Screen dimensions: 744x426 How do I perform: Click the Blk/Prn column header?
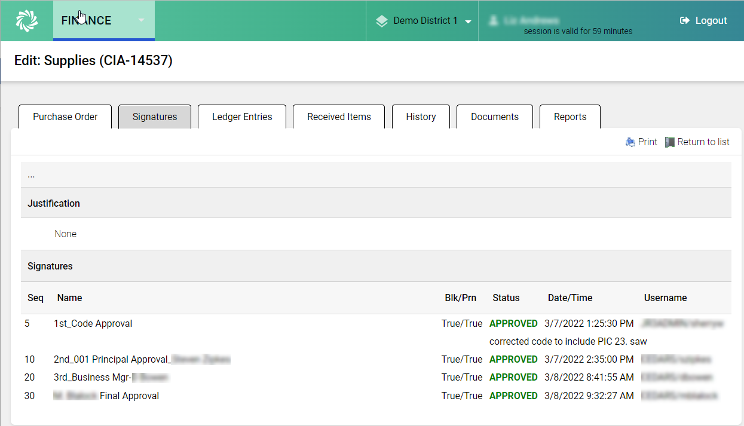(x=461, y=298)
